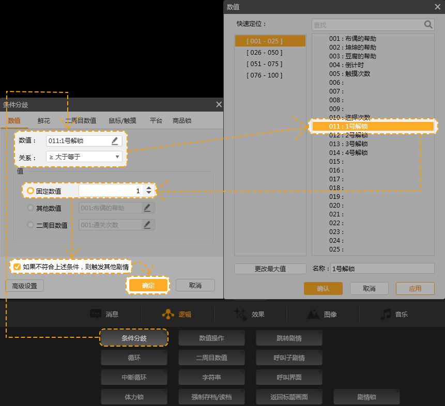Switch to the 平台 tab
The image size is (445, 406).
point(156,120)
